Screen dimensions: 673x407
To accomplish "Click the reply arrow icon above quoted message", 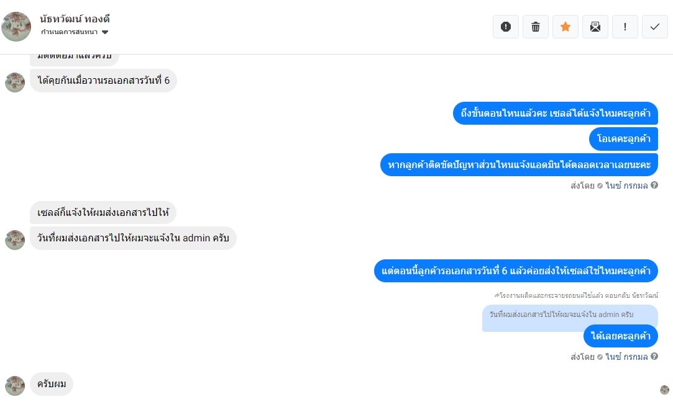I will pyautogui.click(x=497, y=295).
